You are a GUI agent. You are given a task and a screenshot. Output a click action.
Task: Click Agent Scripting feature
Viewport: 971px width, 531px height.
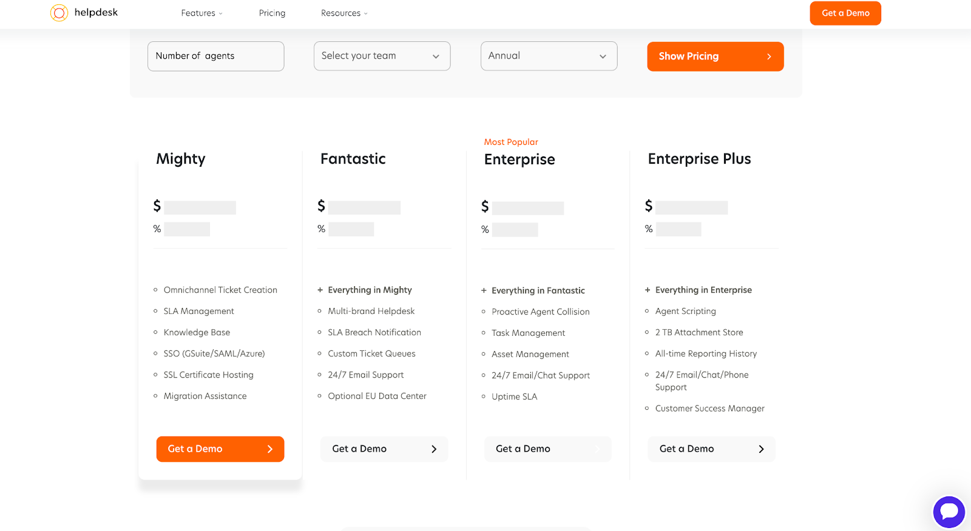[x=686, y=312]
